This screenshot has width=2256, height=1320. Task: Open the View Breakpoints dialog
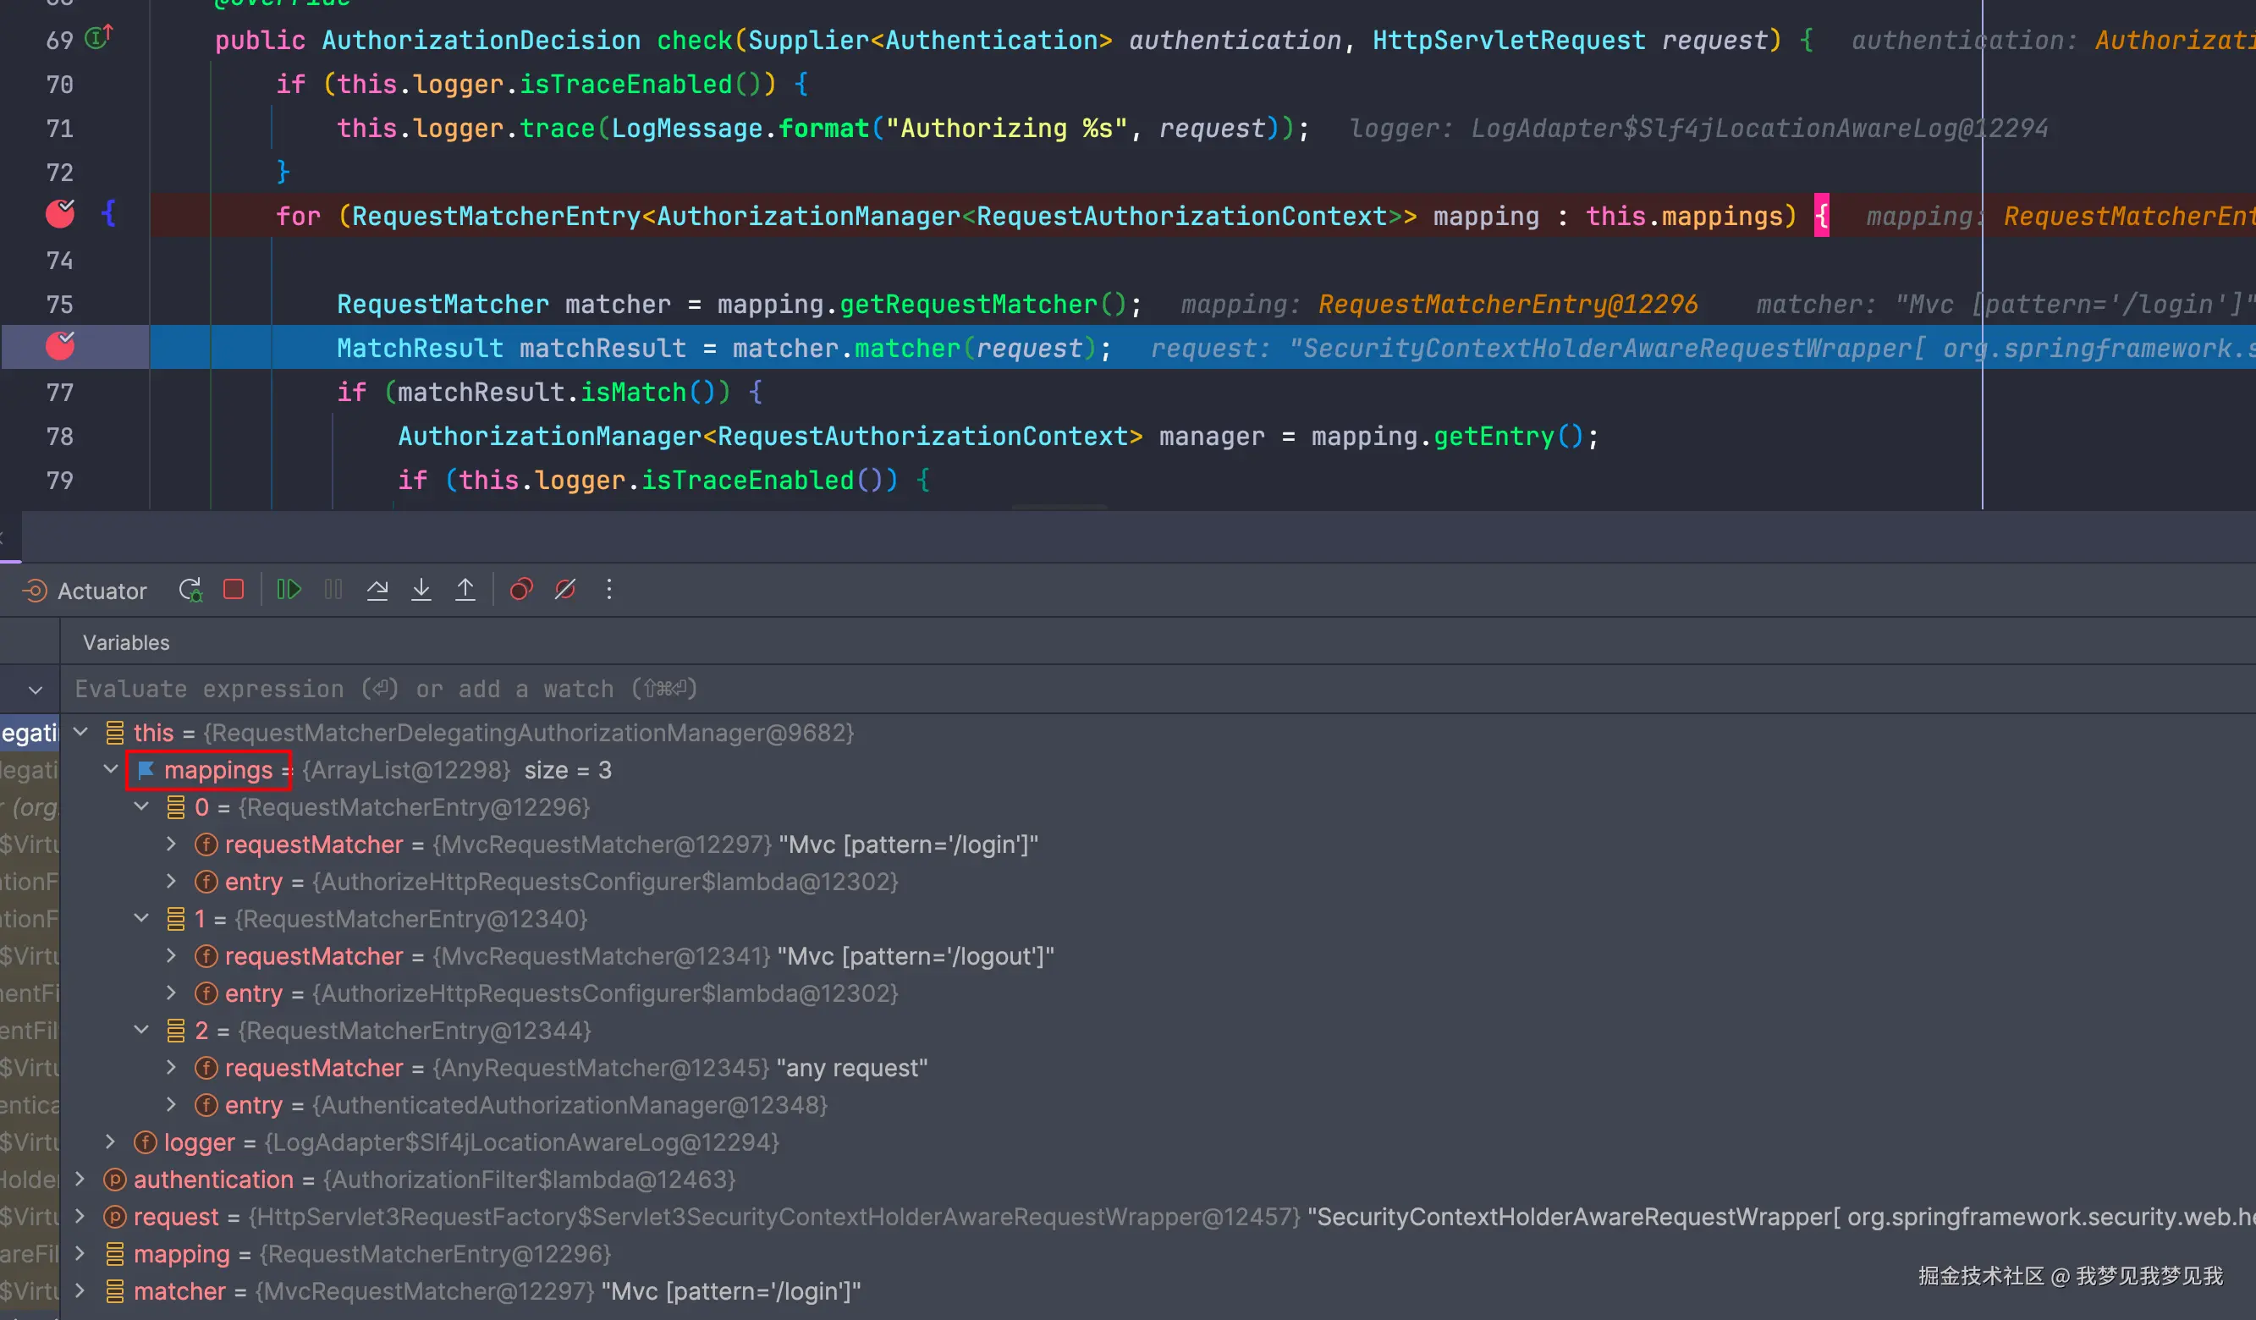pyautogui.click(x=521, y=590)
